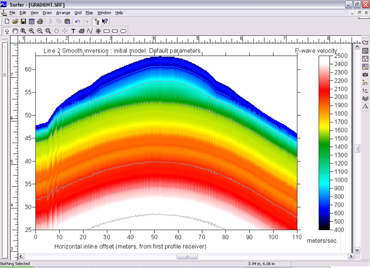
Task: Undo the last action
Action: pyautogui.click(x=78, y=21)
